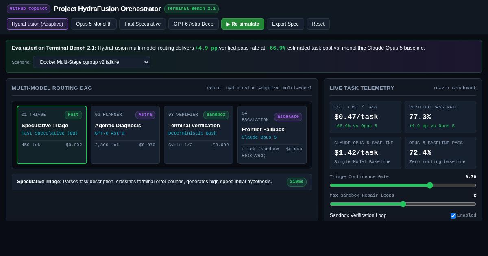The height and width of the screenshot is (256, 488).
Task: Click the 'GPT-6 Astra' model label
Action: point(110,133)
